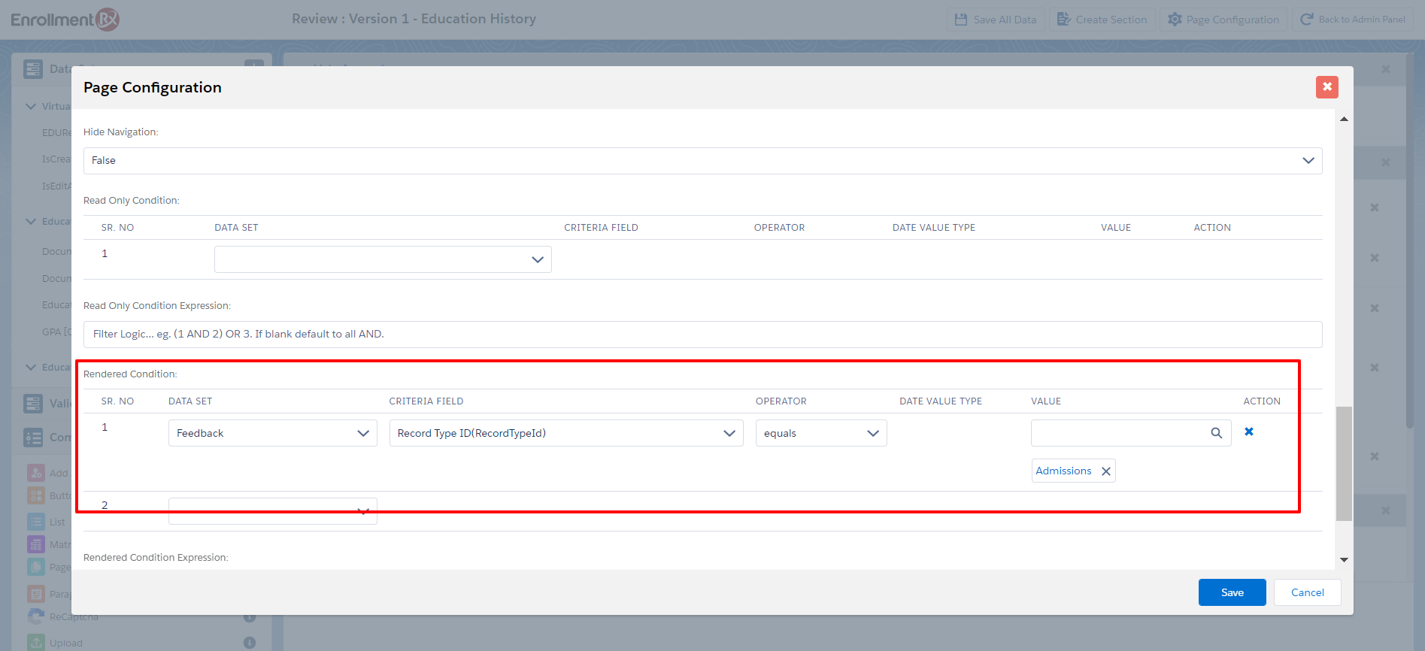This screenshot has width=1425, height=651.
Task: Open the Record Type ID criteria field dropdown
Action: 565,433
